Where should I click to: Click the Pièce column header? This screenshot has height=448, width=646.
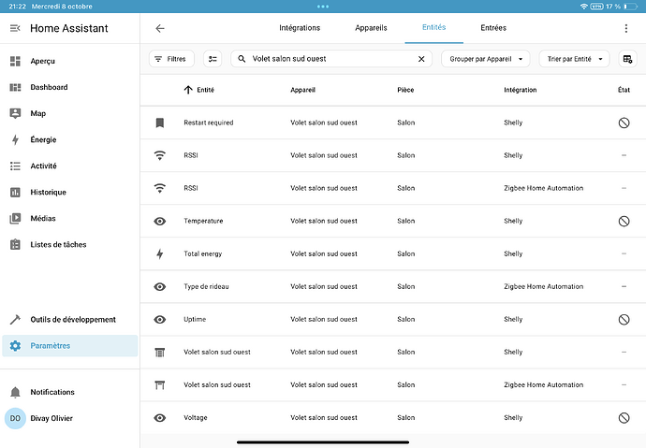pyautogui.click(x=405, y=90)
